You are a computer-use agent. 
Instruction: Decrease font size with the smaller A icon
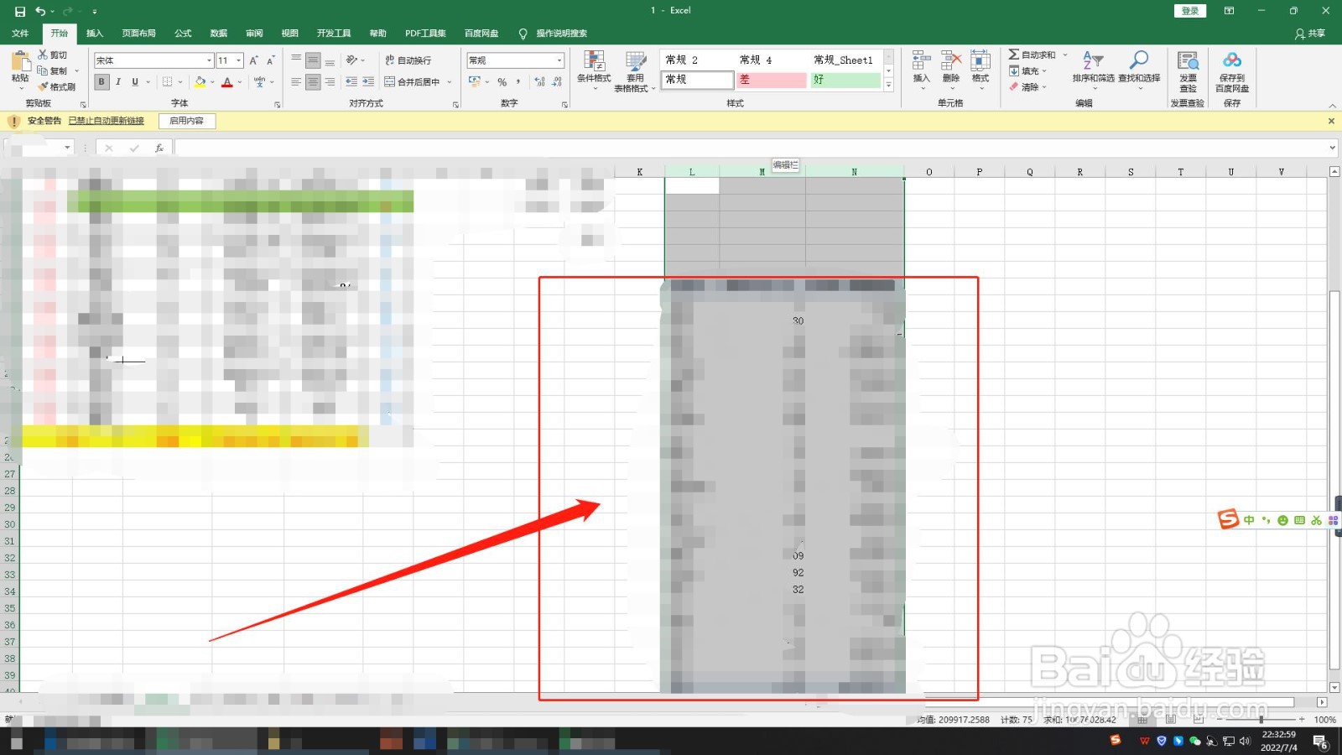(270, 60)
